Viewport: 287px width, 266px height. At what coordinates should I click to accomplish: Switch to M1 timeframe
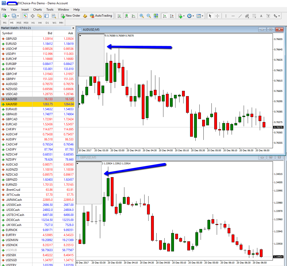pos(5,23)
